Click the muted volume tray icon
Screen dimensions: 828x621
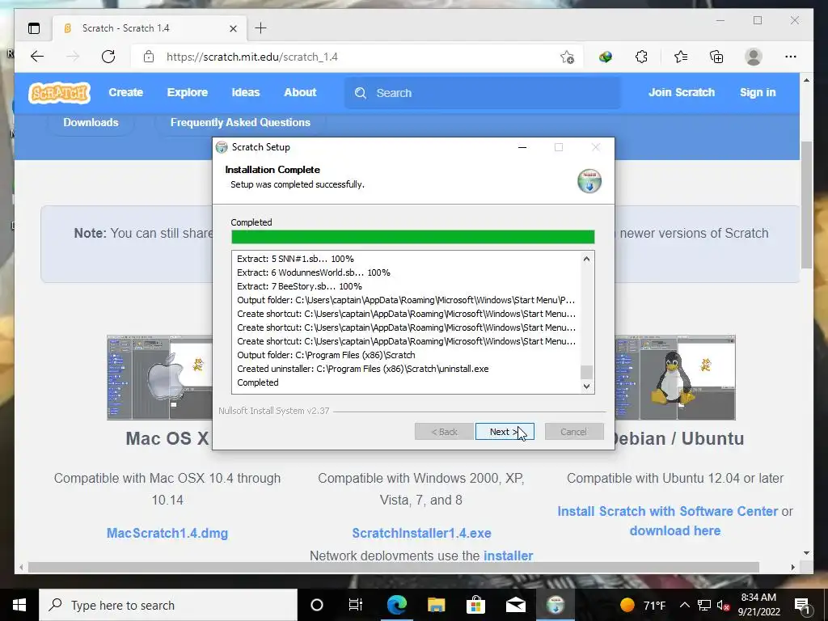tap(723, 606)
